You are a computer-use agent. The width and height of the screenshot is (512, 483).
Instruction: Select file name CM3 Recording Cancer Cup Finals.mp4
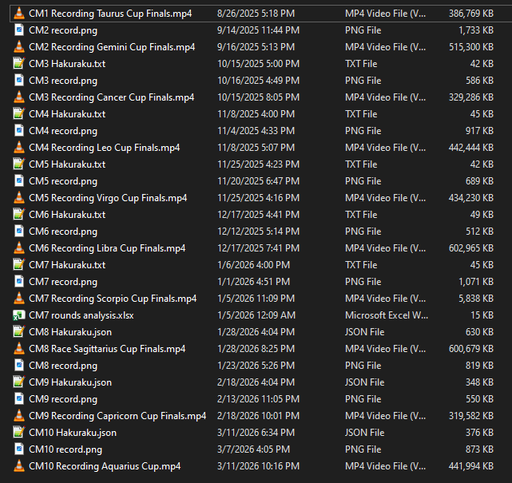tap(112, 97)
